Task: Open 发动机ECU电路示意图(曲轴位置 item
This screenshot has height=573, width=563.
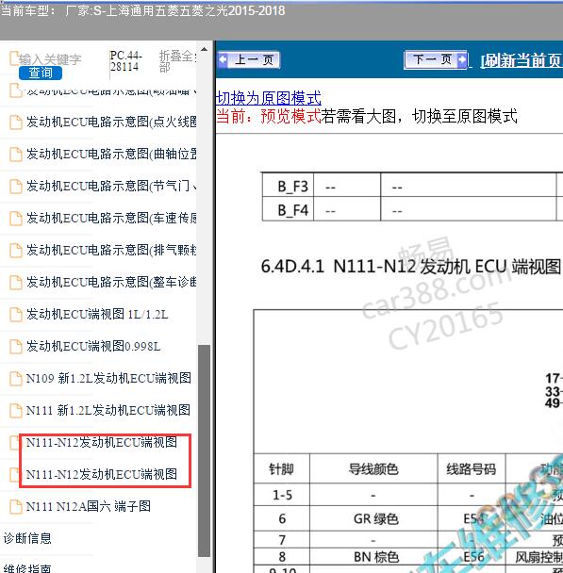Action: pyautogui.click(x=111, y=155)
